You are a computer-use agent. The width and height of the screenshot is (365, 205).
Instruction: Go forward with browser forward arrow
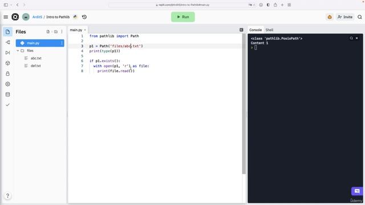point(24,5)
